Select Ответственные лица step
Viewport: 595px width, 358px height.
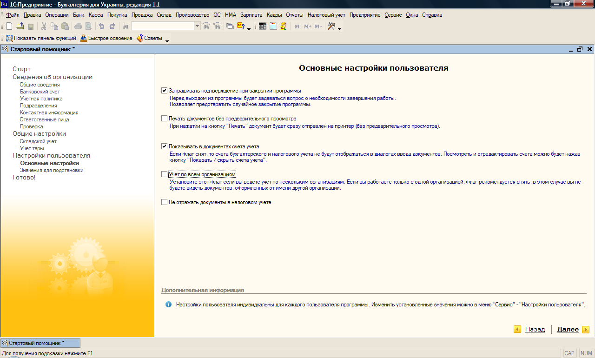point(44,119)
